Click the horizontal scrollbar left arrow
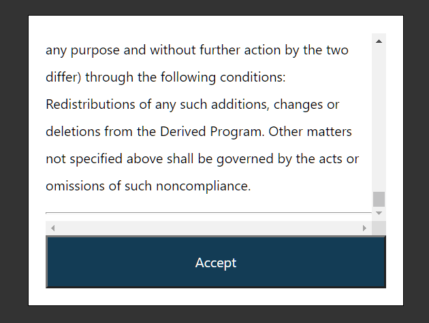The image size is (429, 323). 53,228
